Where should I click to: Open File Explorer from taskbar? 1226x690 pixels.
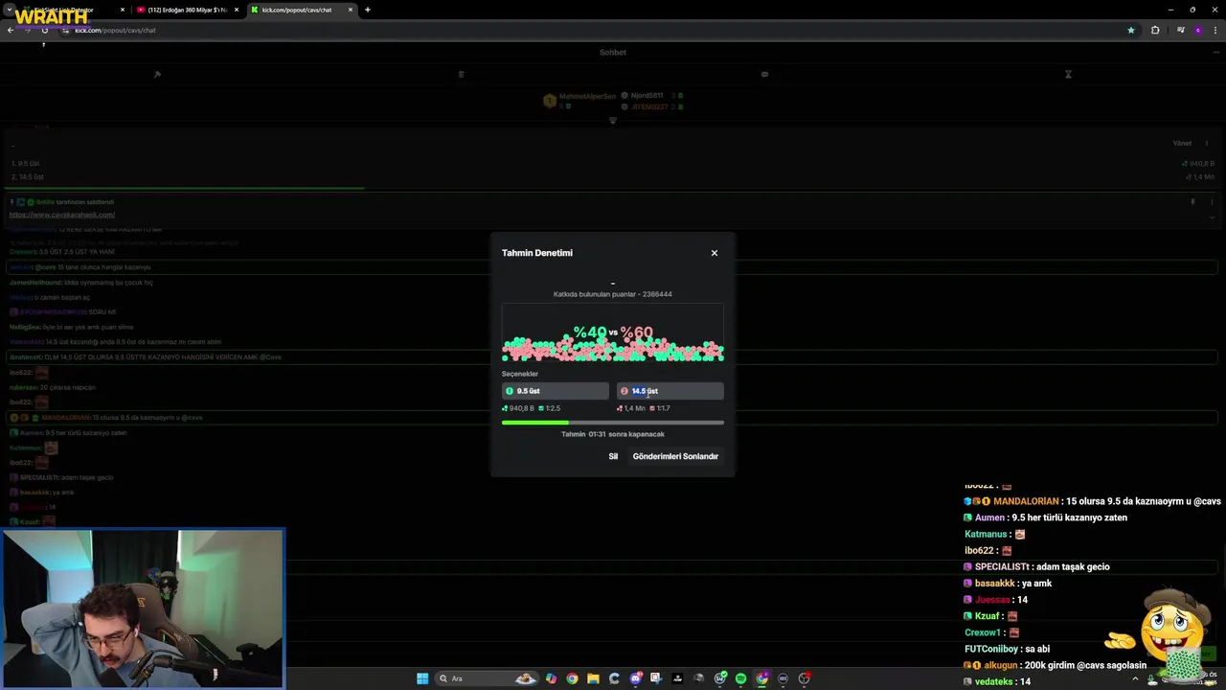coord(593,678)
